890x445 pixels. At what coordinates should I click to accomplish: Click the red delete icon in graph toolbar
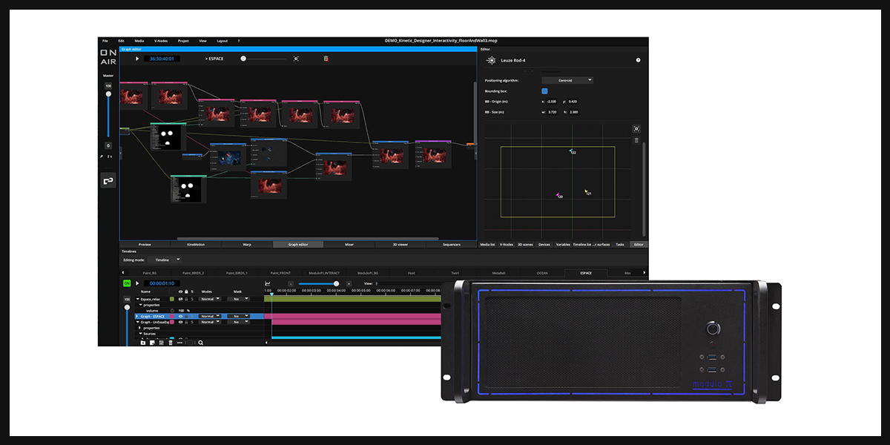[326, 58]
